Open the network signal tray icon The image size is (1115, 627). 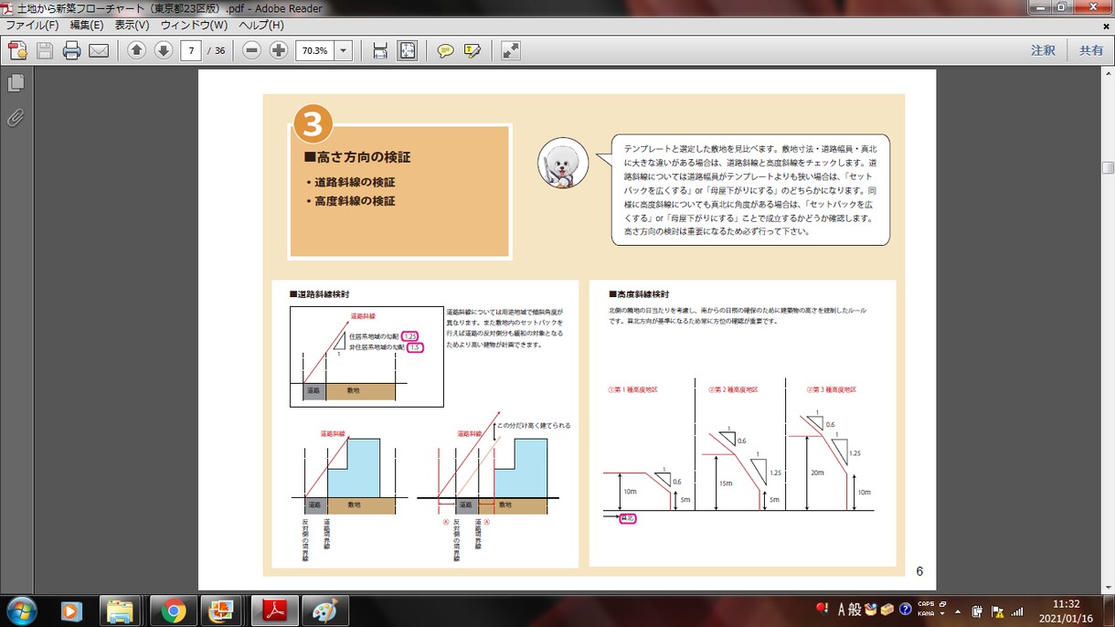click(1016, 611)
